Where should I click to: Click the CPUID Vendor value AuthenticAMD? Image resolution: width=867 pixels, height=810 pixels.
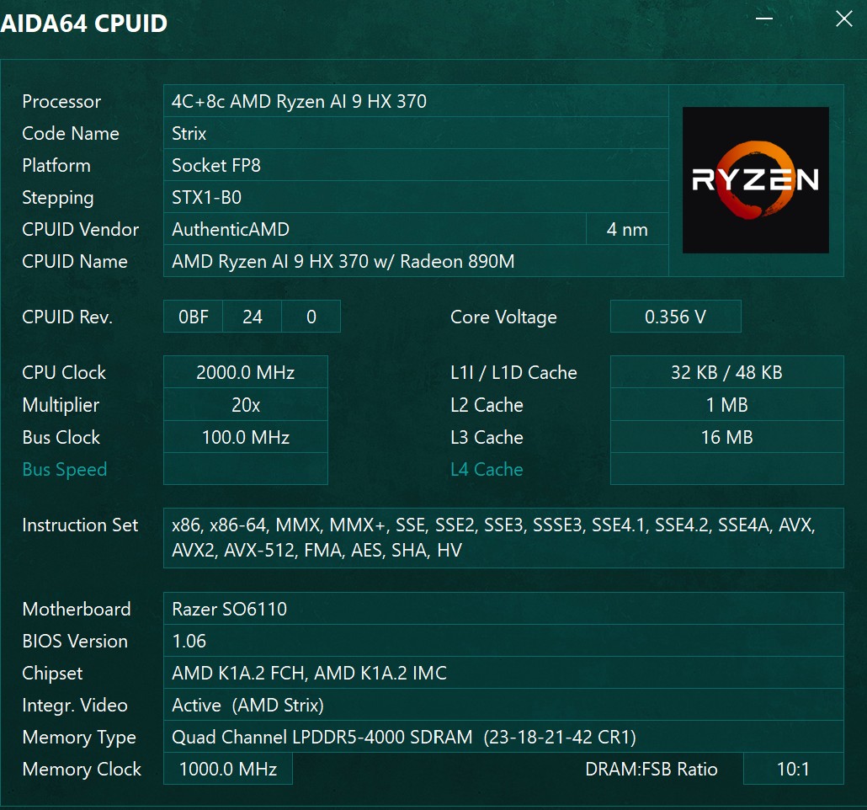(x=375, y=229)
